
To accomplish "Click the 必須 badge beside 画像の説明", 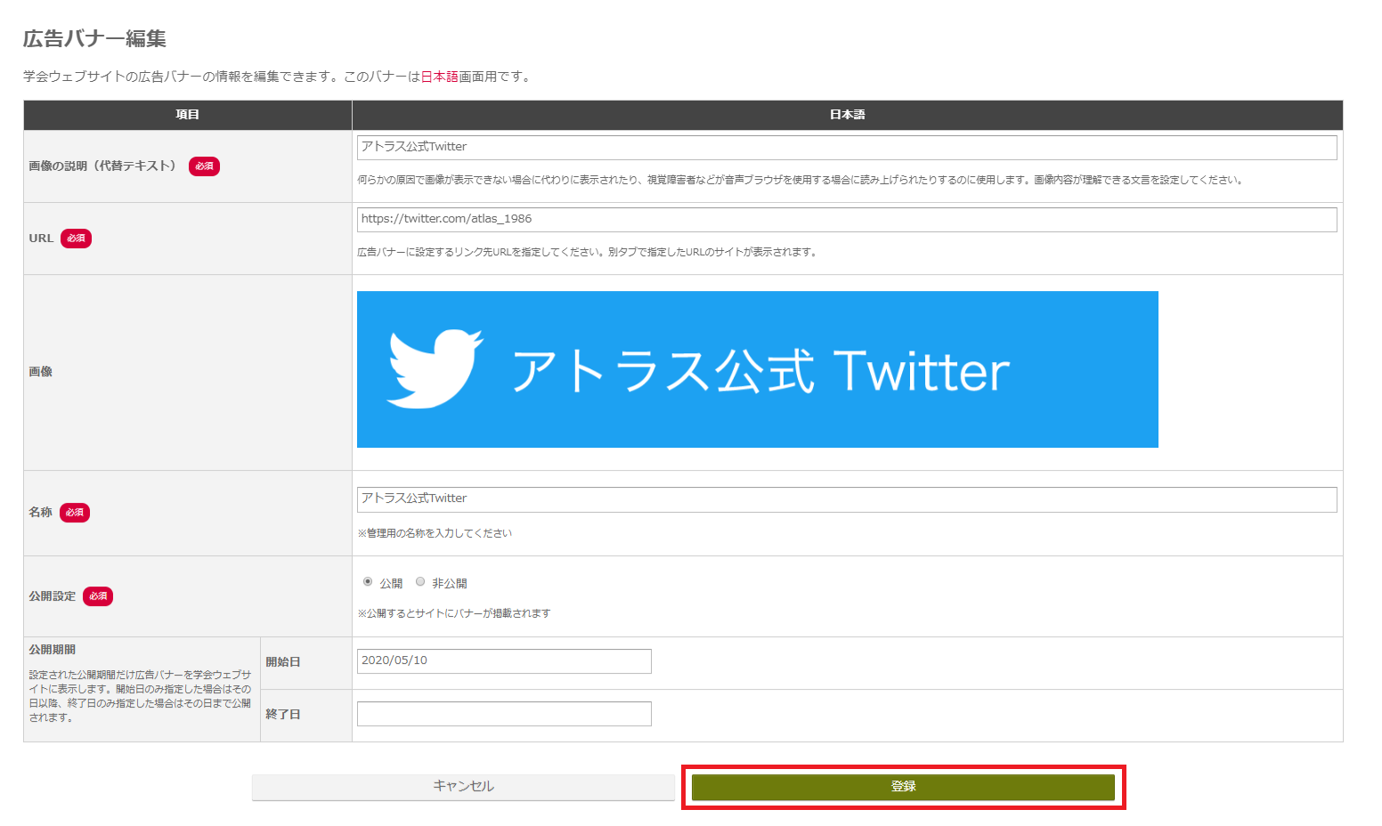I will click(x=204, y=166).
